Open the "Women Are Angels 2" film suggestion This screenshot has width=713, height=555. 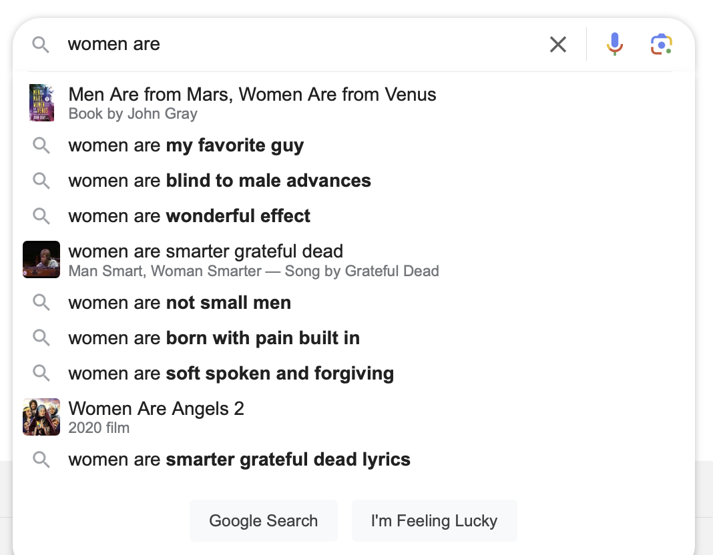coord(156,408)
